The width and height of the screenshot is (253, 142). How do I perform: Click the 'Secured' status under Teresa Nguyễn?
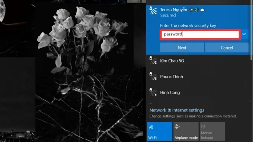[x=168, y=15]
